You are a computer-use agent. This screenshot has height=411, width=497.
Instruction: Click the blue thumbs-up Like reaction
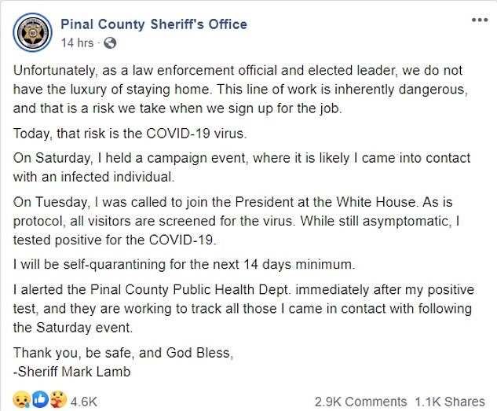tap(40, 402)
